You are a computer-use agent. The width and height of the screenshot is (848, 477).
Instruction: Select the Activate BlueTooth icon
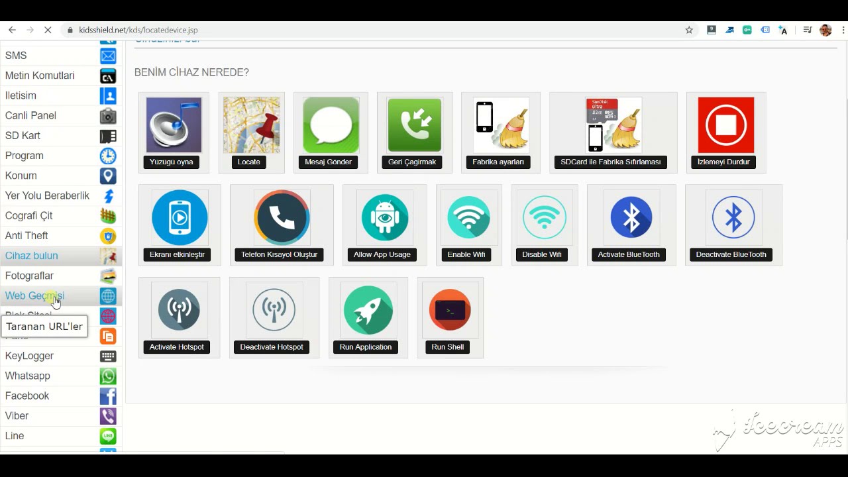tap(631, 217)
